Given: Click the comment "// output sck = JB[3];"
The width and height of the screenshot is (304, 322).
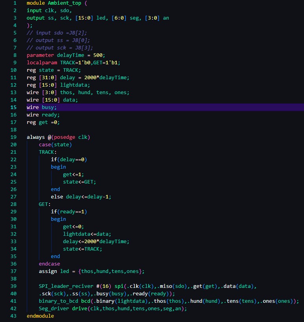Looking at the screenshot, I should (x=60, y=48).
